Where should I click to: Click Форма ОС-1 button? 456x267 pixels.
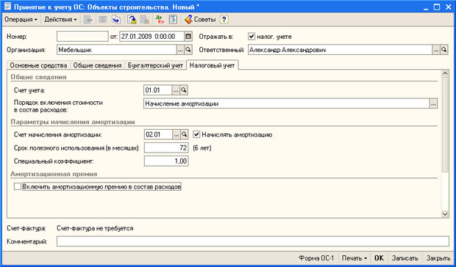coord(317,258)
